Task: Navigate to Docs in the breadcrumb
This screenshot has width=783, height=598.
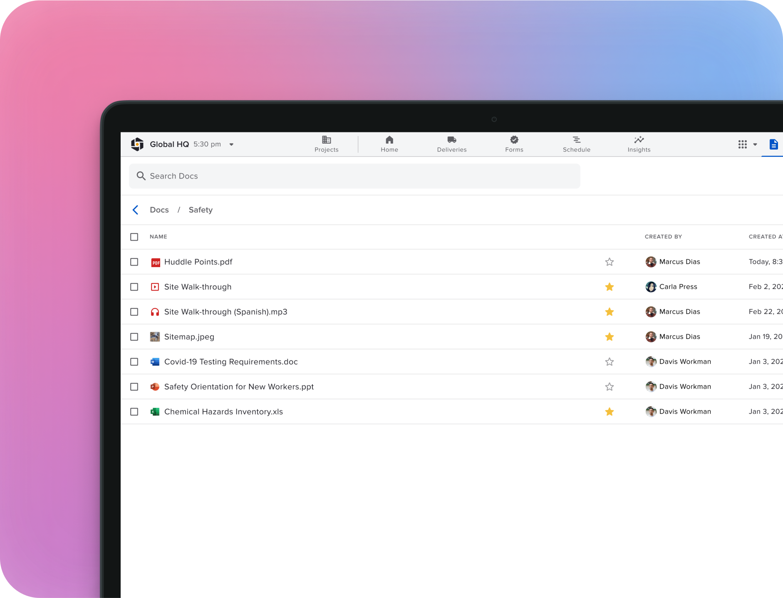Action: tap(159, 210)
